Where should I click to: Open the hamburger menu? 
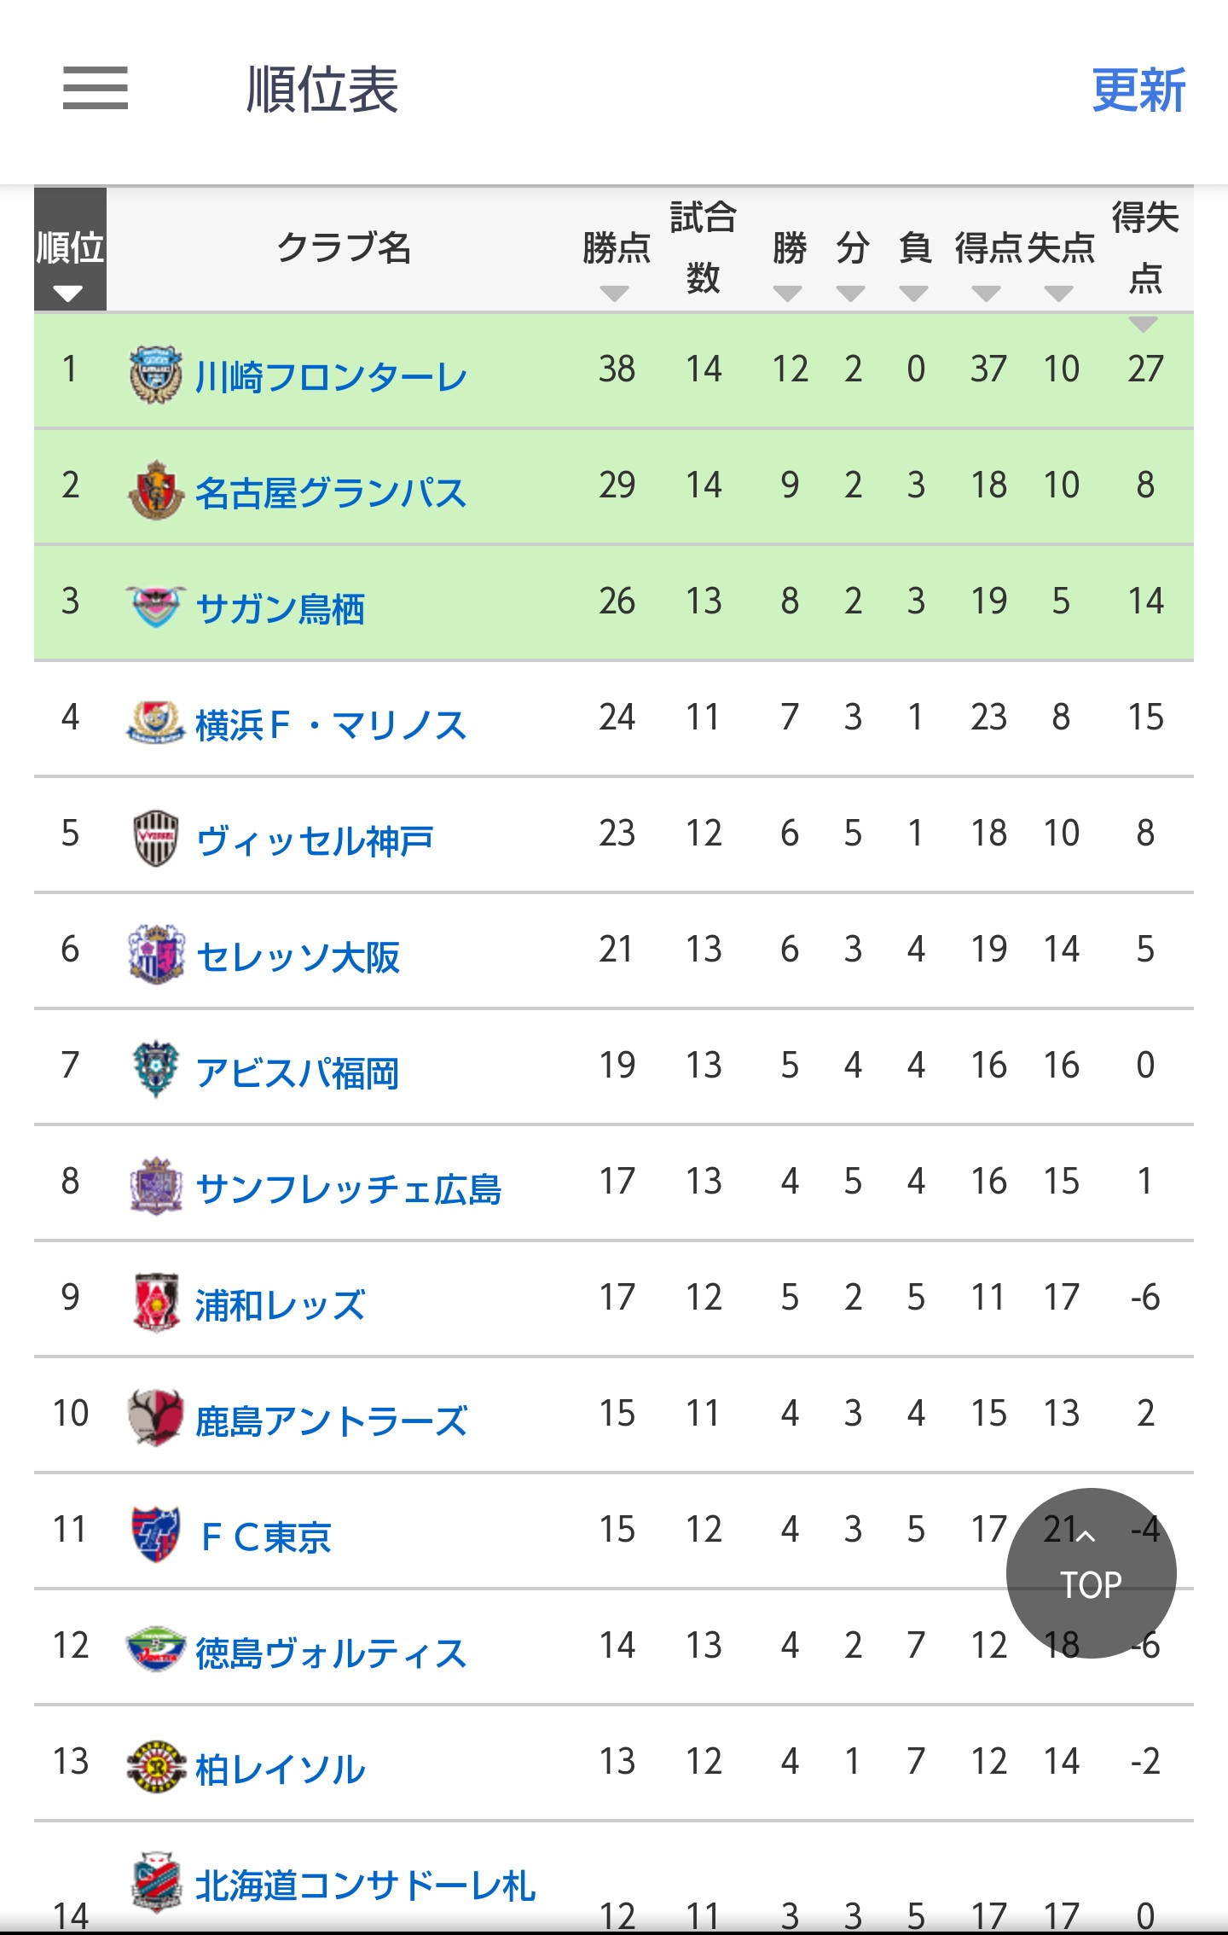[96, 88]
